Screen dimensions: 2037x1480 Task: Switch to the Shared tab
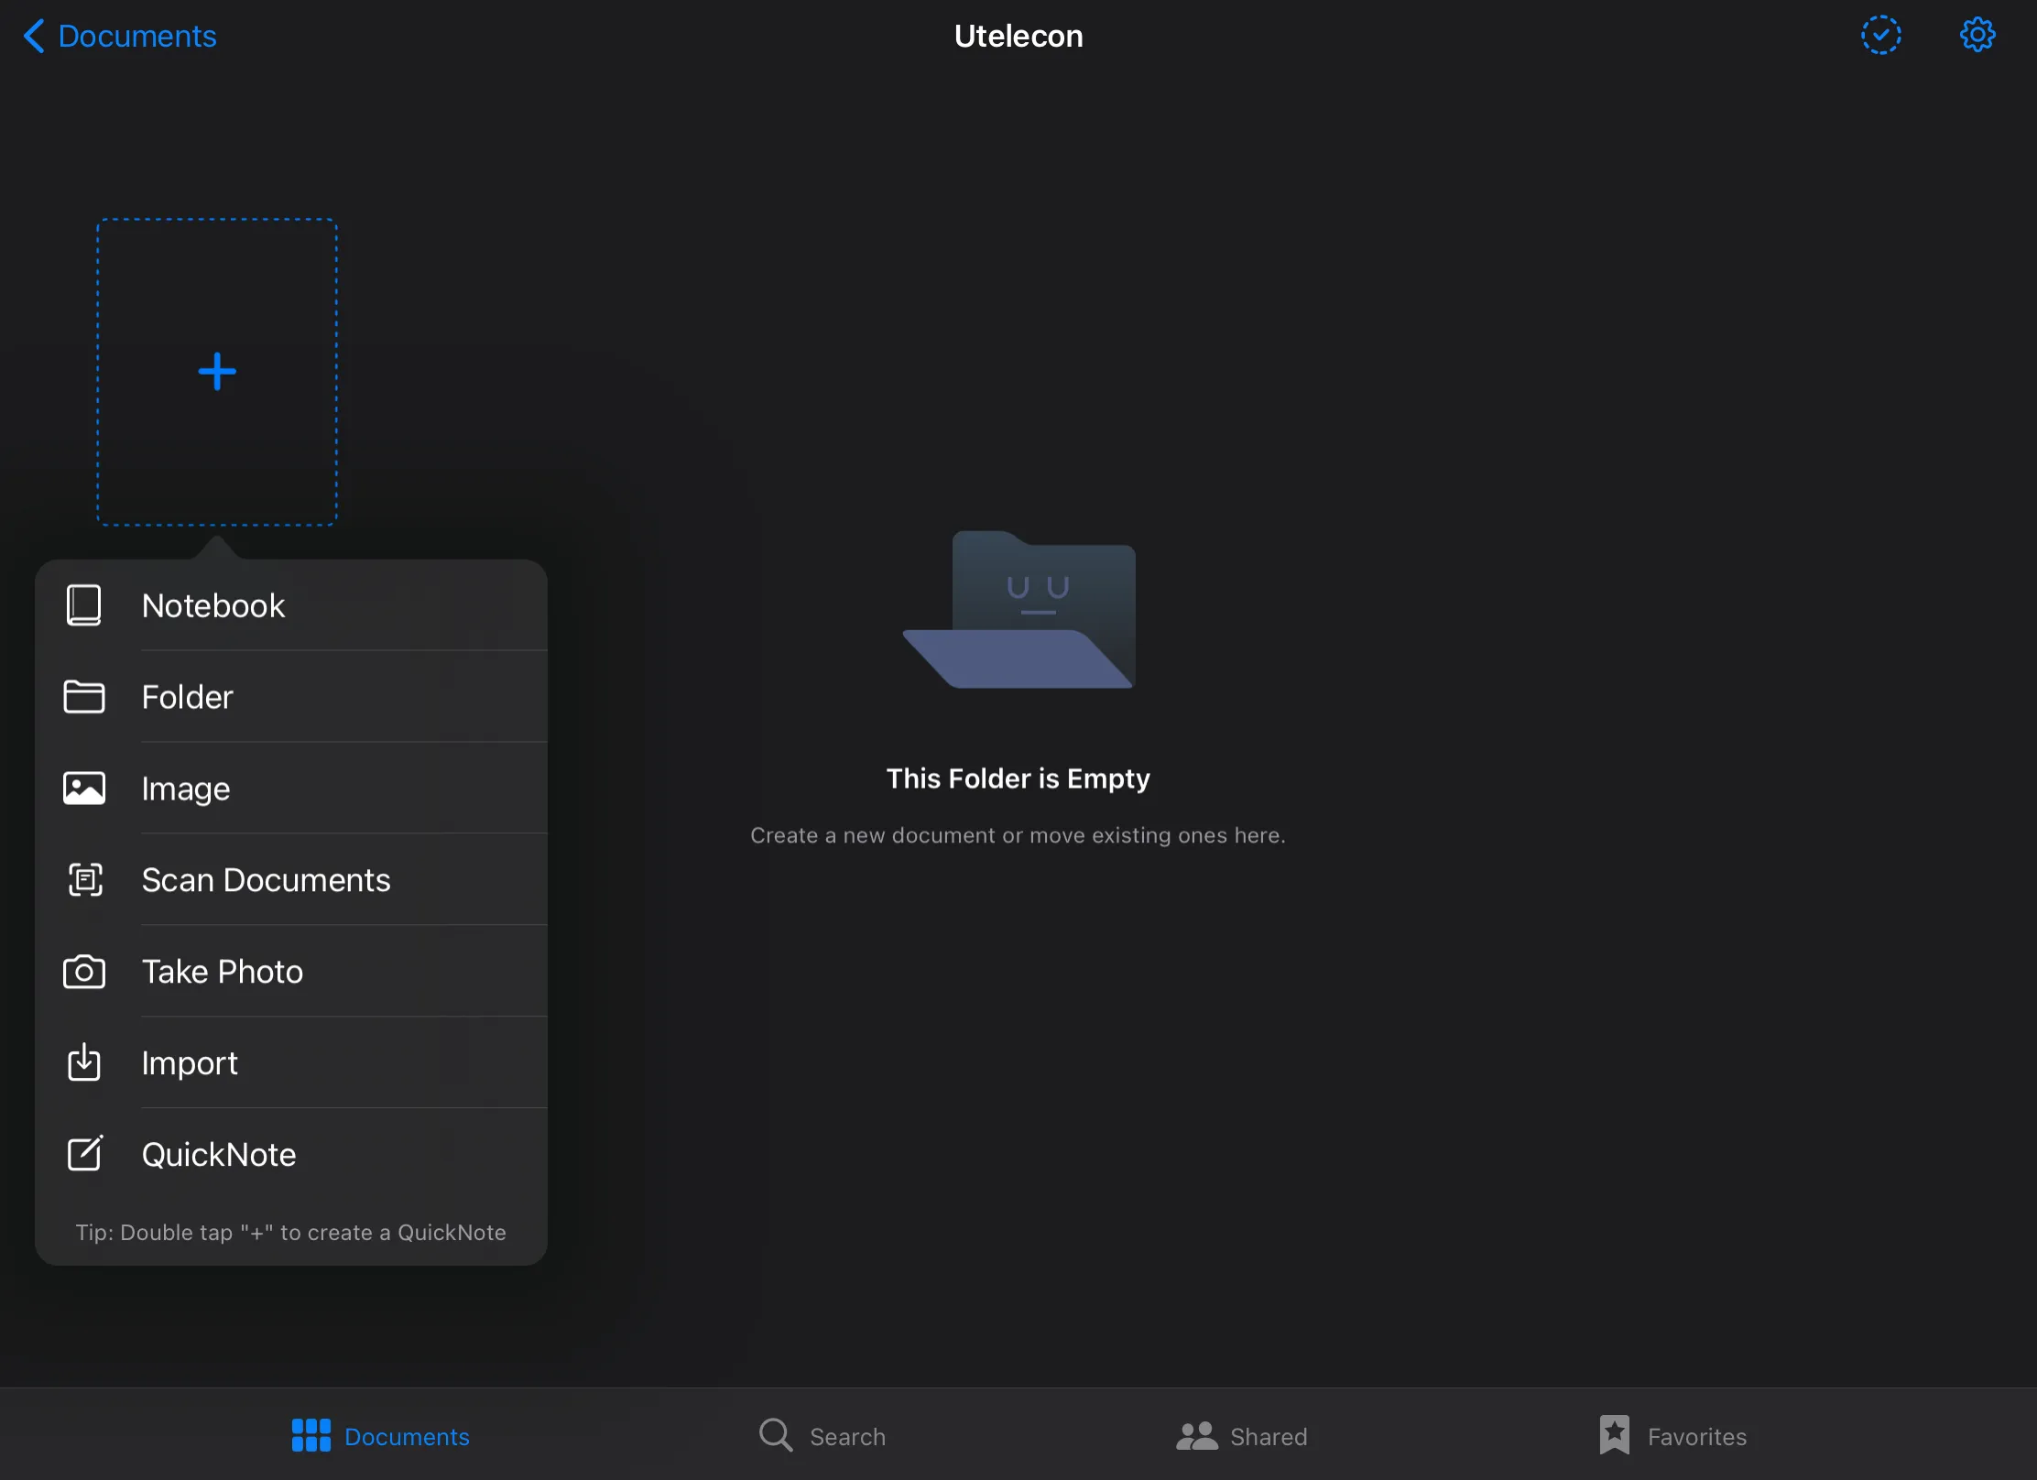1242,1435
